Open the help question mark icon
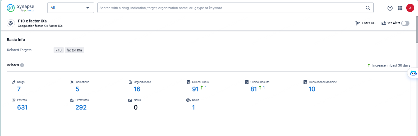 tap(390, 8)
